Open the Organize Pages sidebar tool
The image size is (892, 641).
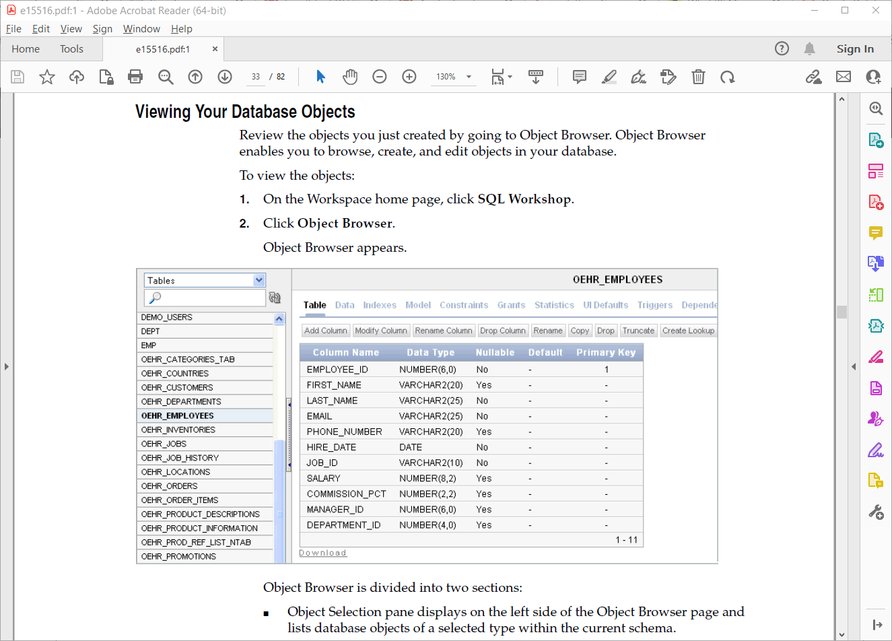(876, 294)
